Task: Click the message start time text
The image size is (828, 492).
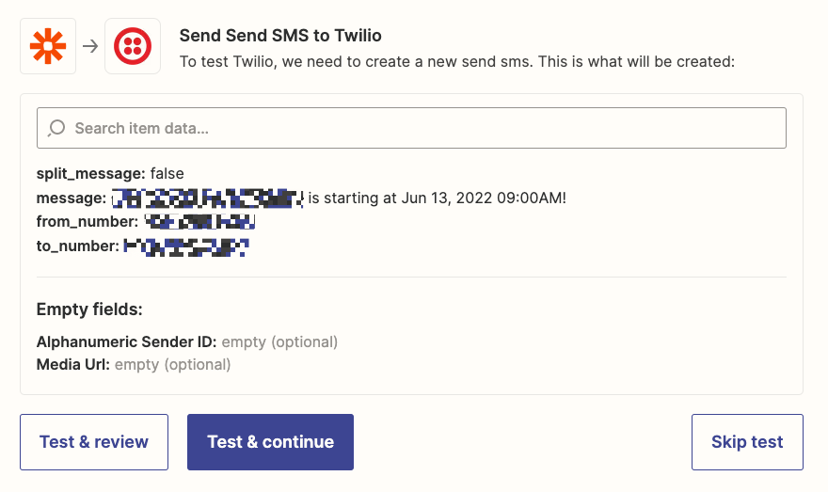Action: pyautogui.click(x=438, y=198)
